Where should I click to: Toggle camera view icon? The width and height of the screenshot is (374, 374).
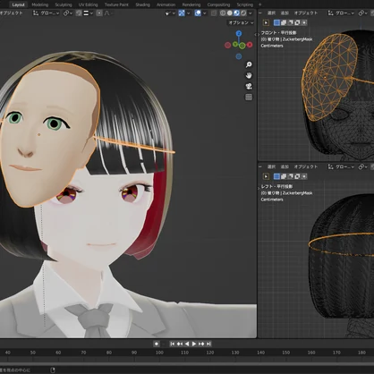tap(249, 87)
